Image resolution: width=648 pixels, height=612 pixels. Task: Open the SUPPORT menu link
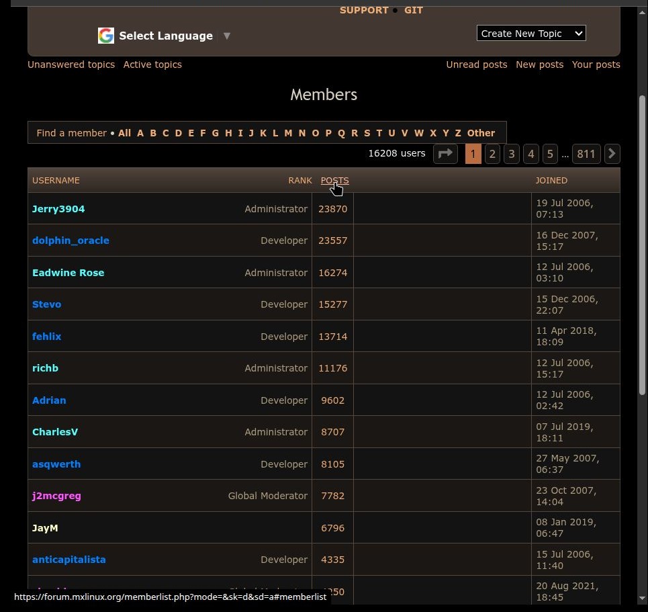tap(364, 10)
